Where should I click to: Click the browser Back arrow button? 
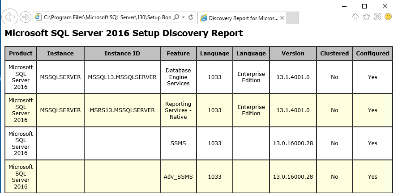[x=10, y=17]
